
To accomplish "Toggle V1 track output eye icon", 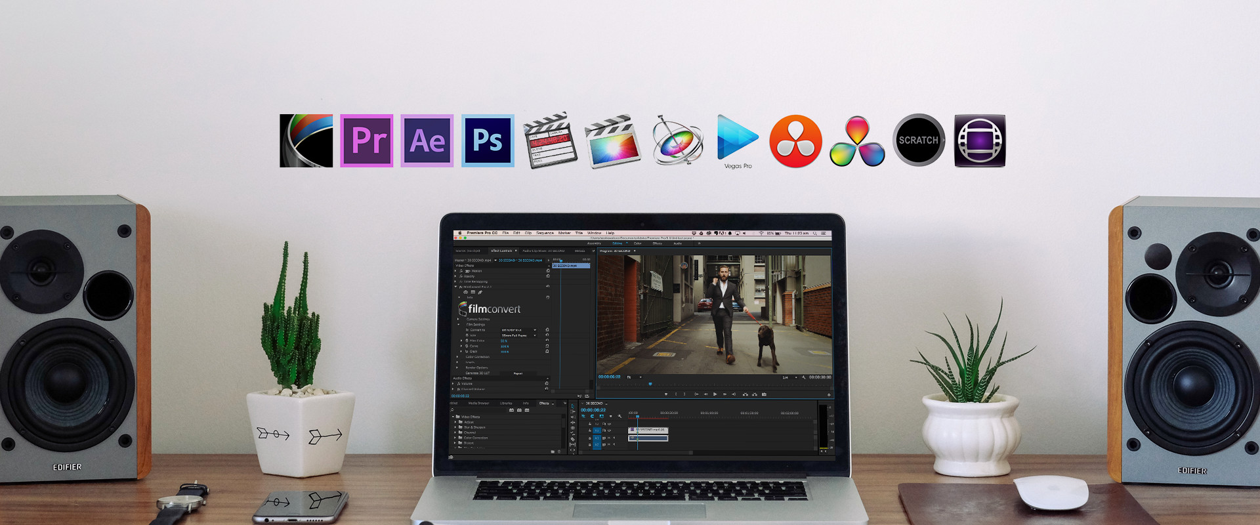I will click(x=609, y=430).
